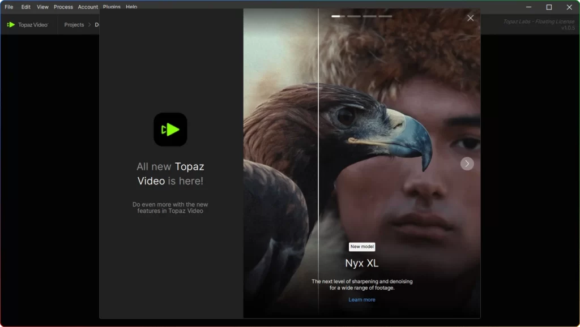Open the Account menu
580x327 pixels.
[88, 7]
